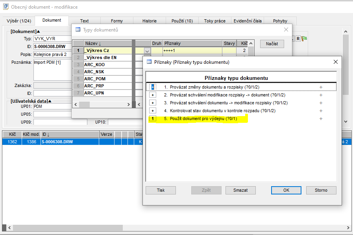
Task: Toggle flag 3 Provázat schválení dokumentu box
Action: [153, 103]
